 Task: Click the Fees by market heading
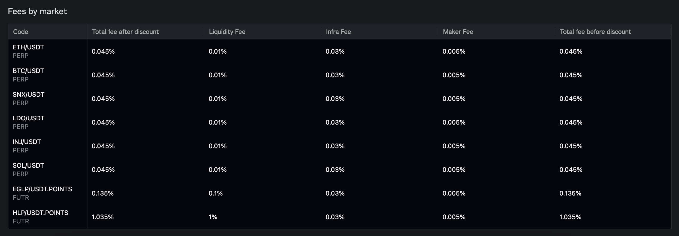tap(37, 11)
